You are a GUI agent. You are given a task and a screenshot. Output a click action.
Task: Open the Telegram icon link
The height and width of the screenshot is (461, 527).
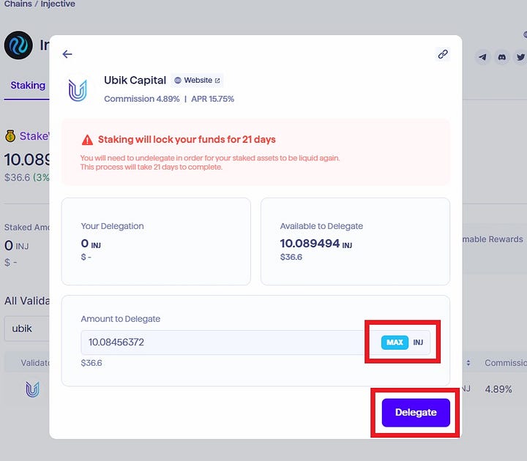[x=482, y=56]
